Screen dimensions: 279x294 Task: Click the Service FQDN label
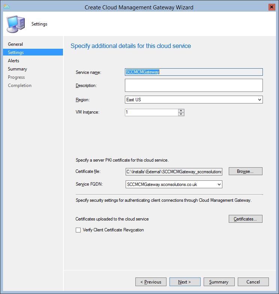click(x=89, y=184)
